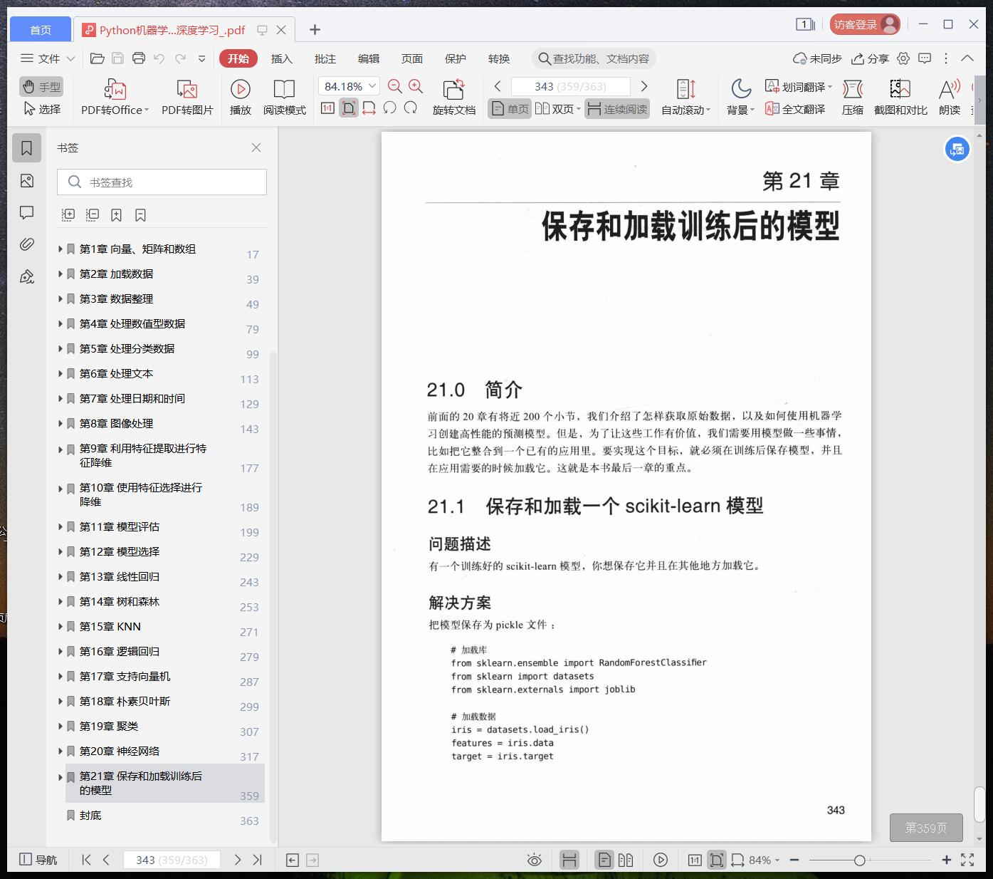
Task: Add a new bookmark
Action: click(x=116, y=214)
